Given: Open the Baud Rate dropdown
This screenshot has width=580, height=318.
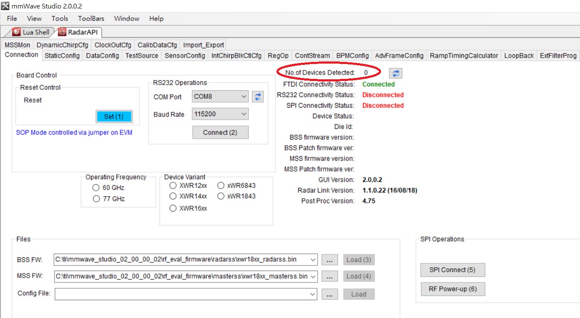Looking at the screenshot, I should [244, 114].
